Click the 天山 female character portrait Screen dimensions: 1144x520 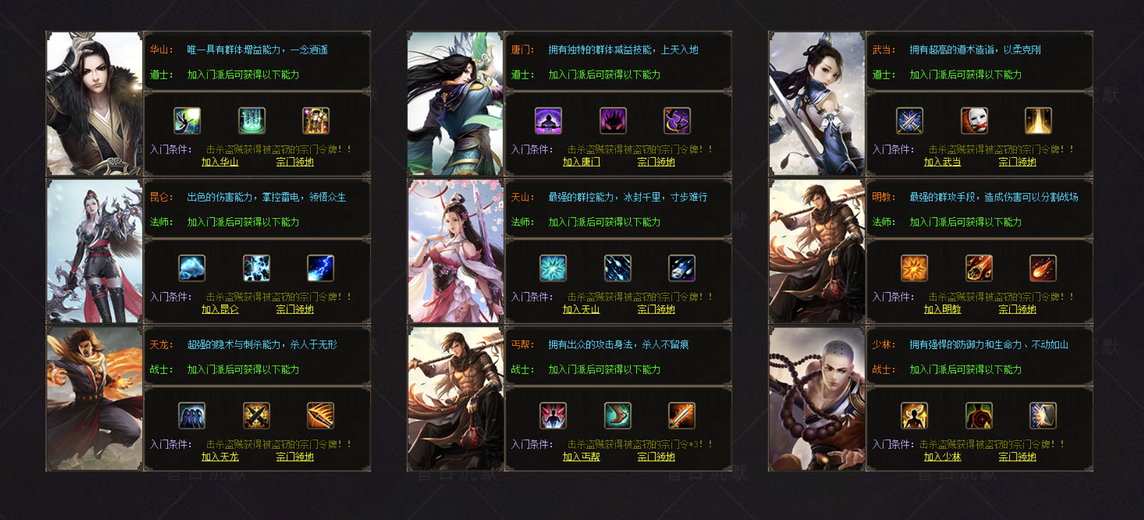tap(455, 251)
